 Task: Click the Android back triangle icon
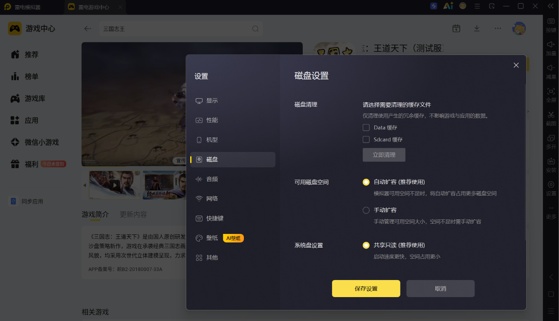551,277
